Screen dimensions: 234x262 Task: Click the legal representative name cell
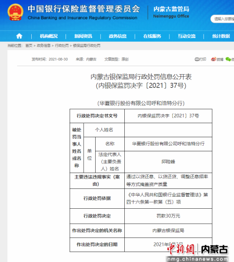168,162
